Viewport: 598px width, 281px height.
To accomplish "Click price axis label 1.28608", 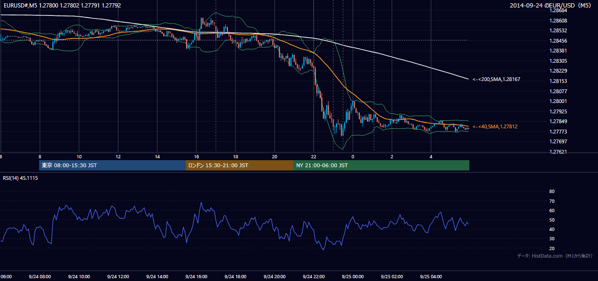I will click(x=558, y=21).
